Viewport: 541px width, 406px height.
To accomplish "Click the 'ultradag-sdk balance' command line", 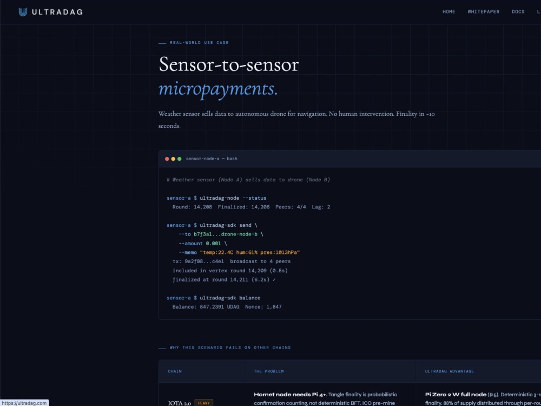I will [x=213, y=298].
